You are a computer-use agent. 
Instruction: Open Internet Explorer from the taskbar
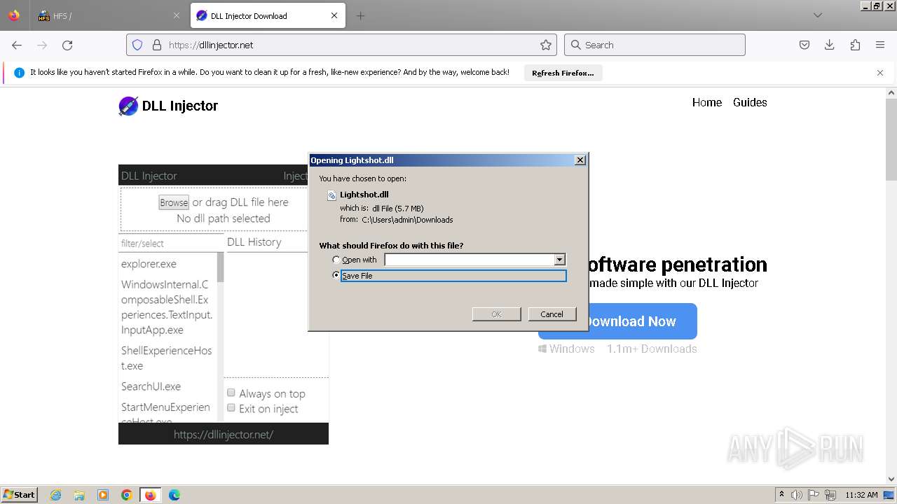click(x=55, y=495)
